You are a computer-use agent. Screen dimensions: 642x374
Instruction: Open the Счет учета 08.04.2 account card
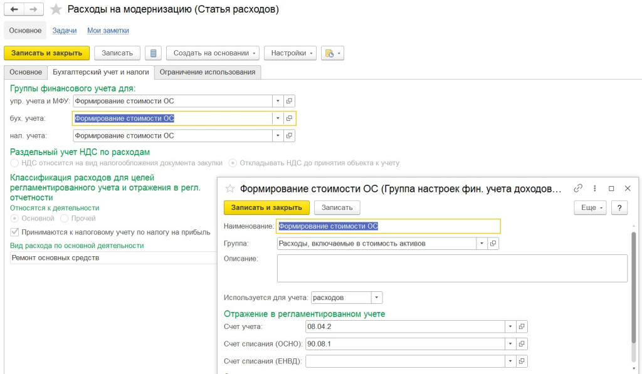[522, 326]
